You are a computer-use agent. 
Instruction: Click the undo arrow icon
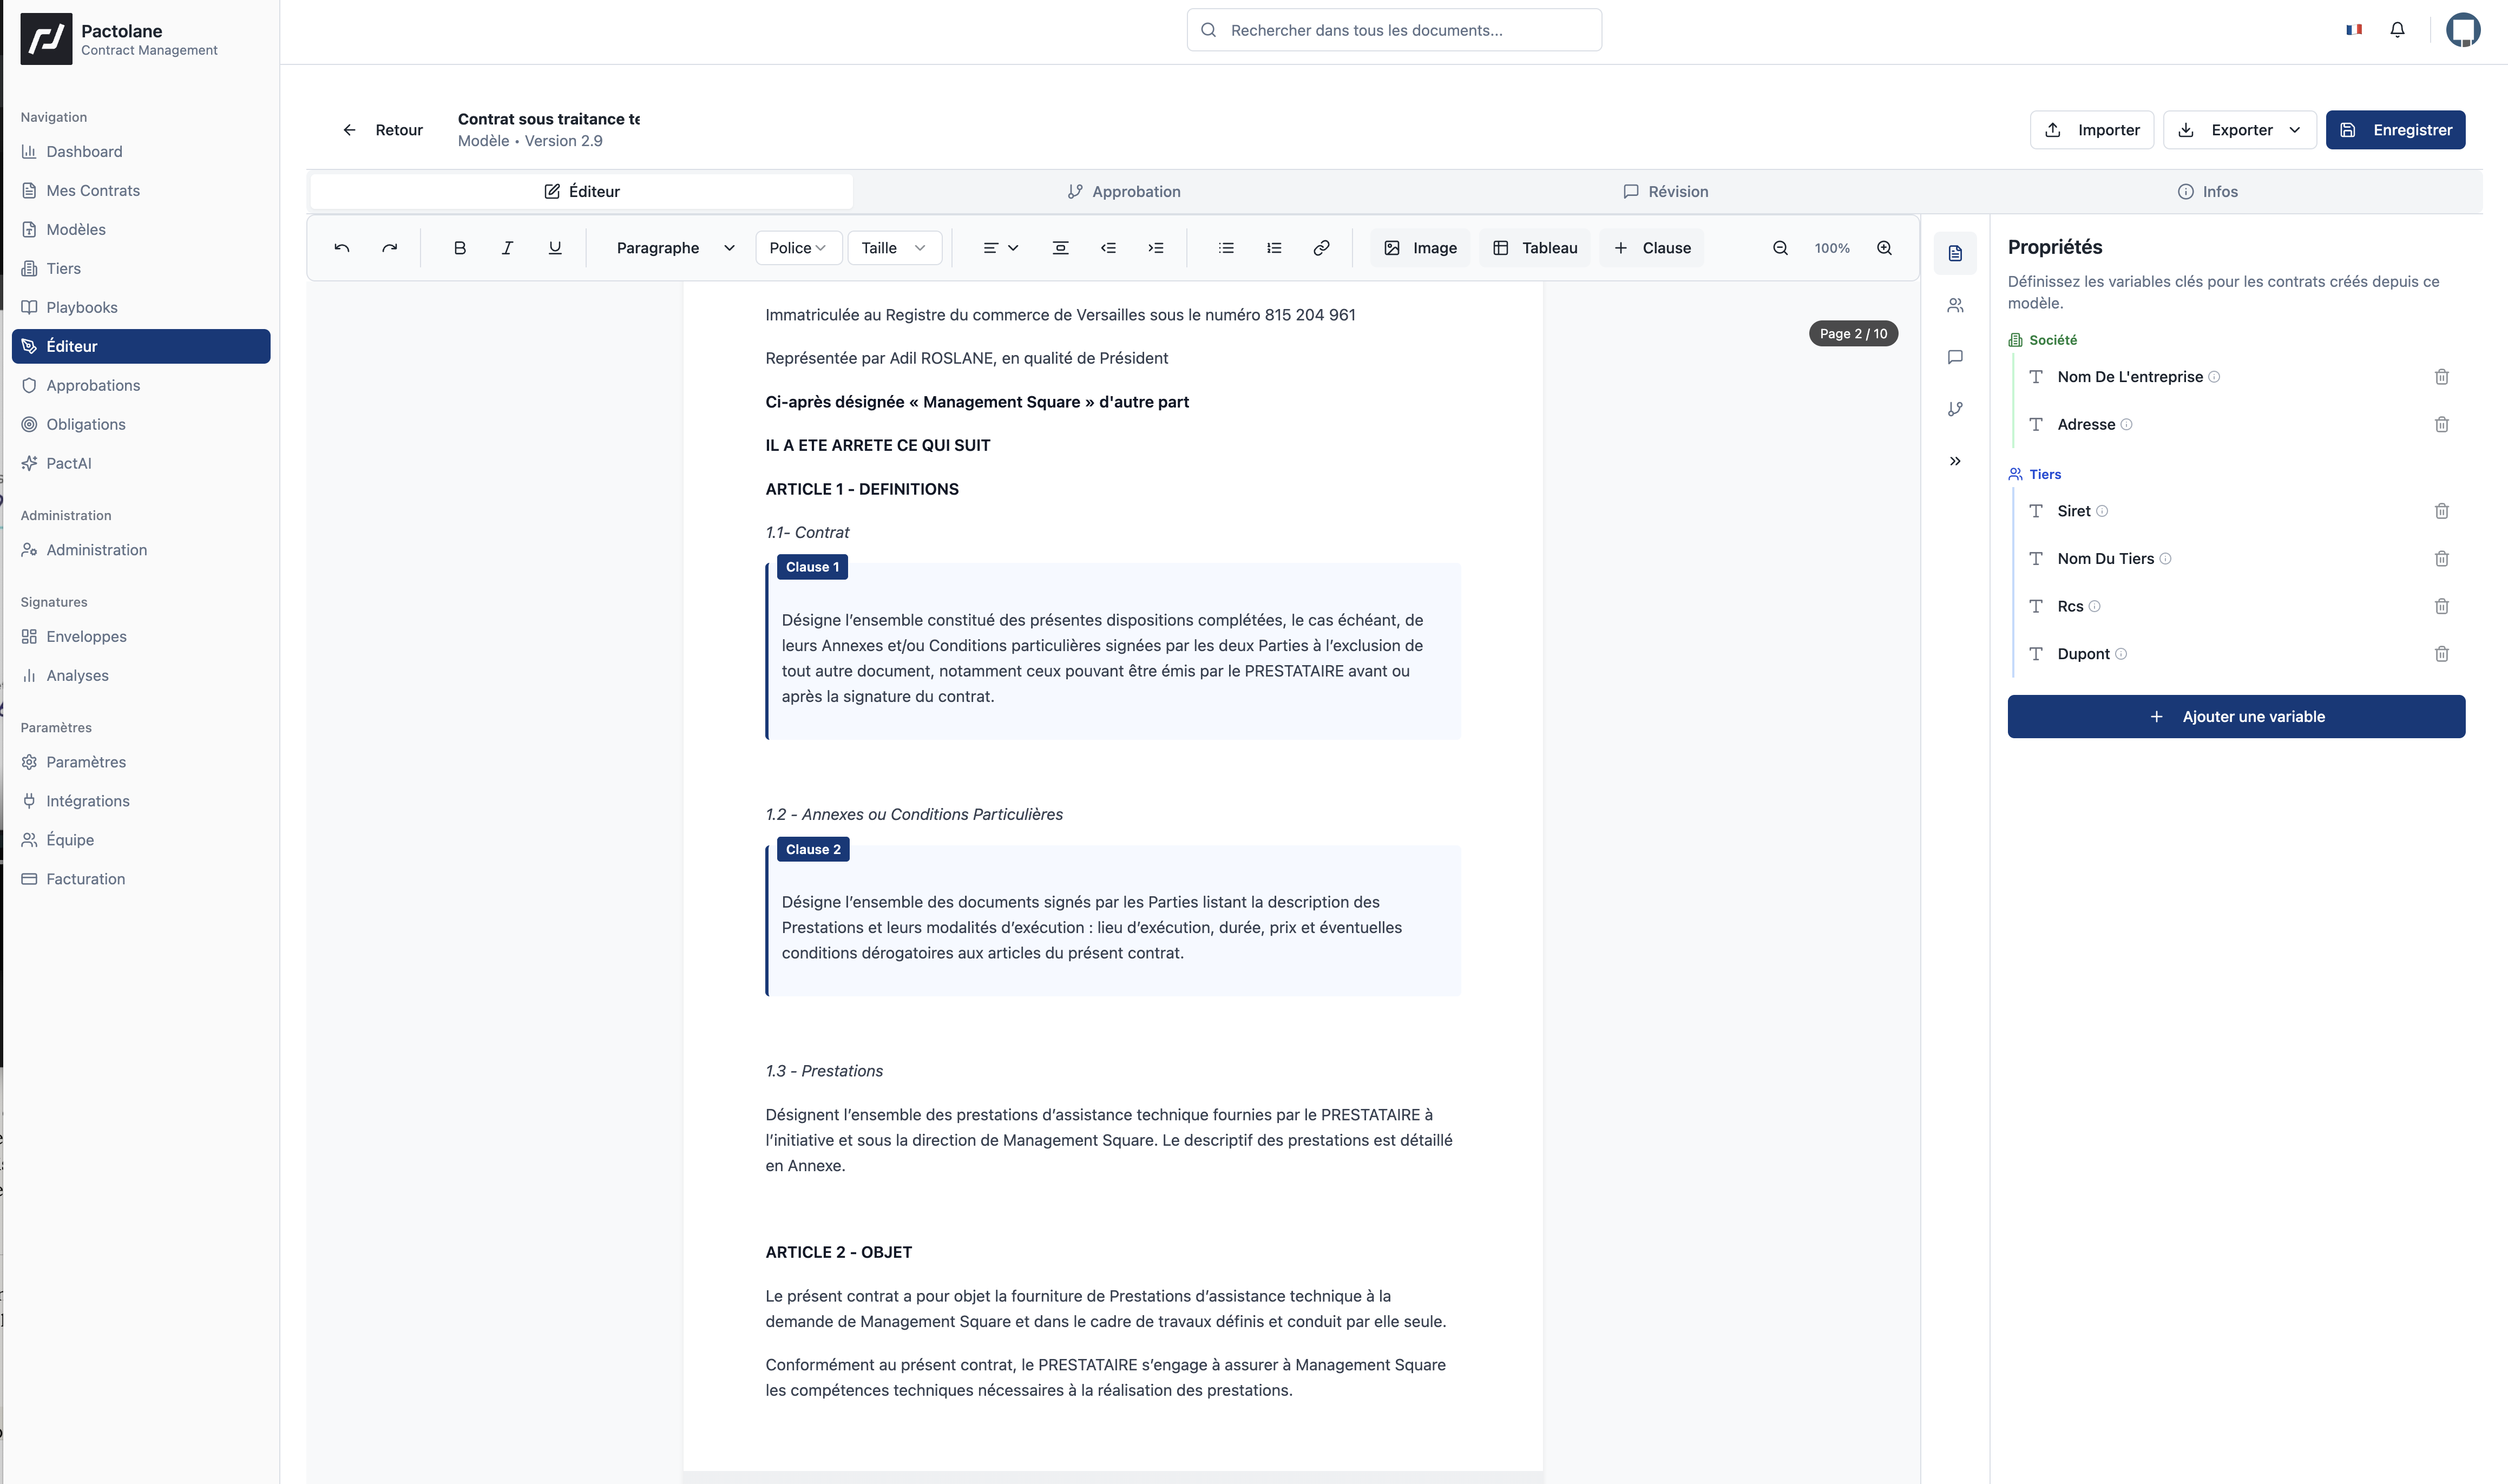342,248
